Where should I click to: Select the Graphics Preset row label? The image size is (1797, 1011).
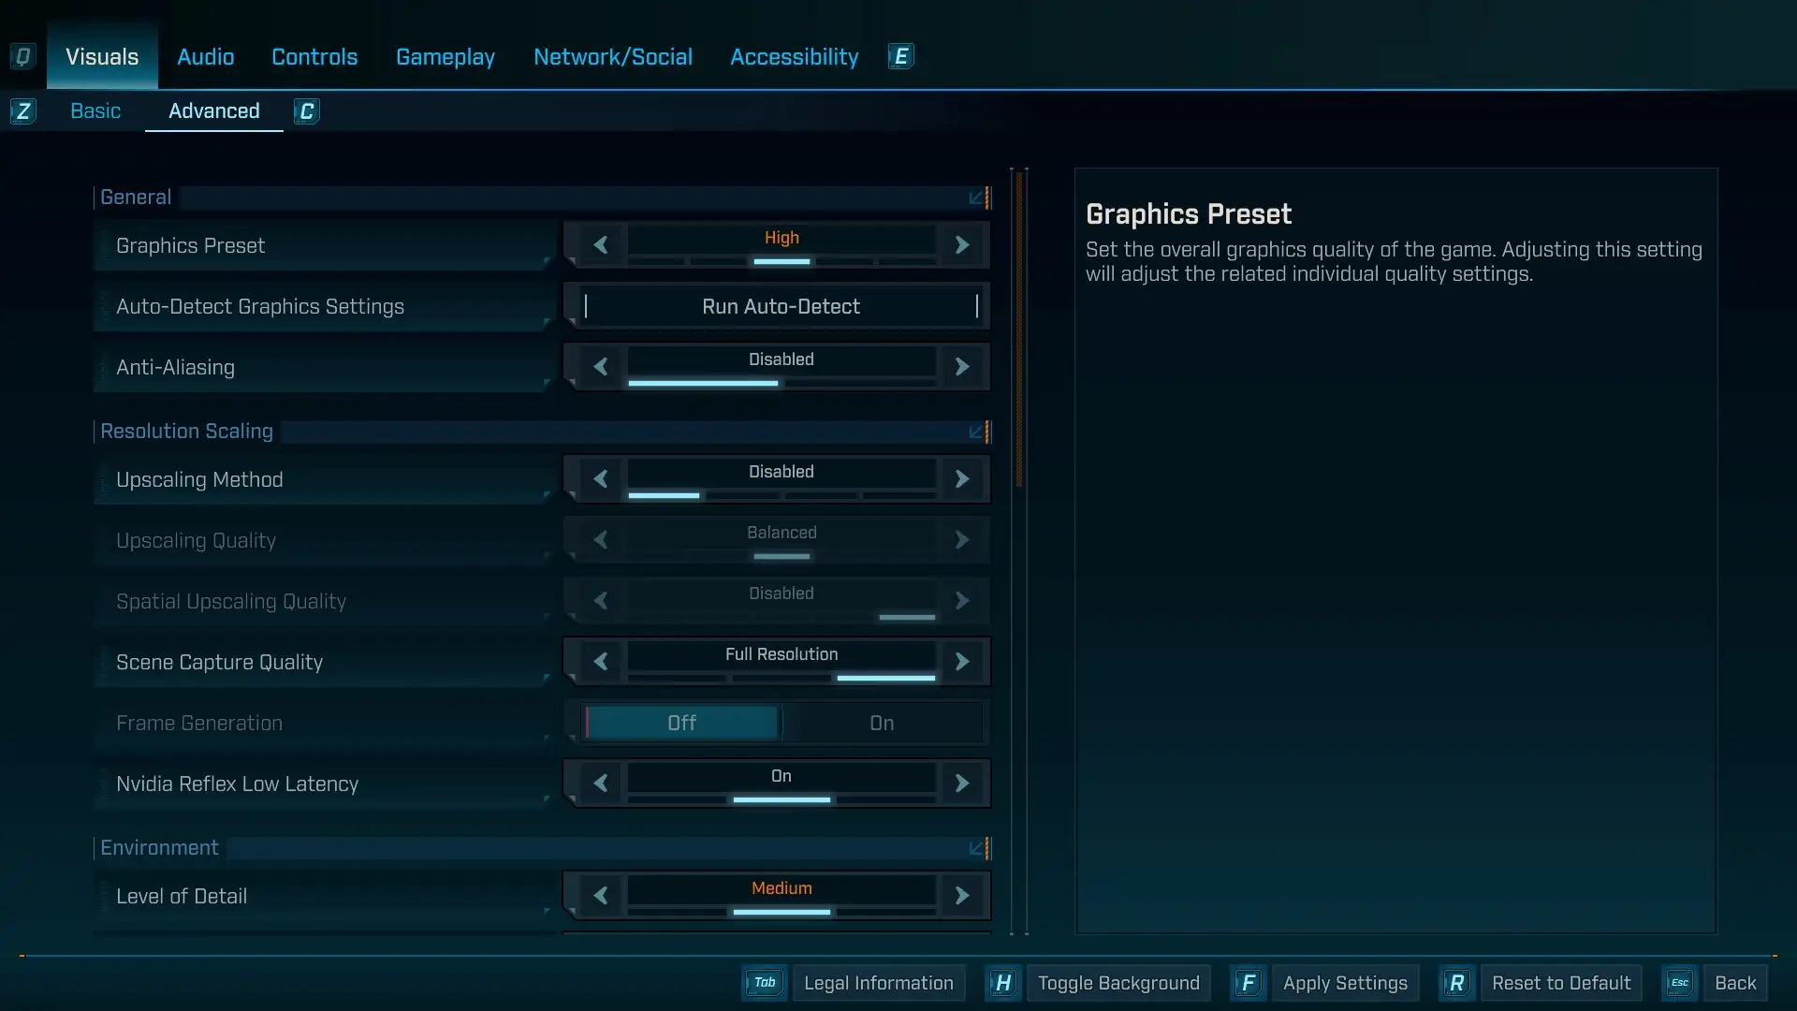[x=324, y=245]
